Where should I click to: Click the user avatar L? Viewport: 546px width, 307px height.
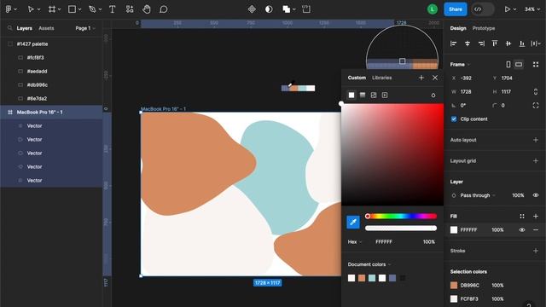point(433,9)
